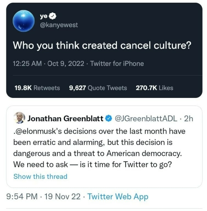Viewport: 207px width, 211px height.
Task: View the 19.8K Retweets list
Action: pos(37,88)
